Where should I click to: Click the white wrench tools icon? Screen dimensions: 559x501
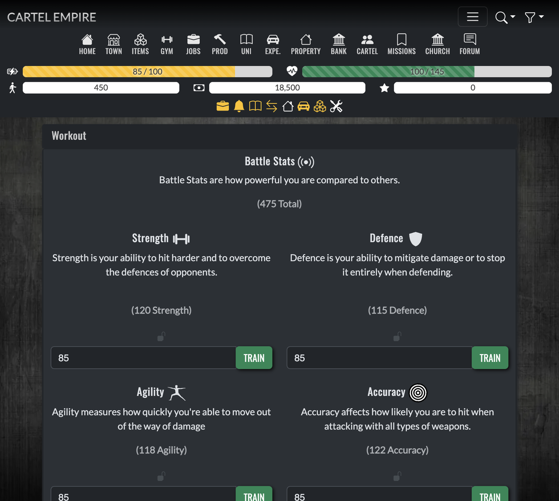(x=336, y=106)
